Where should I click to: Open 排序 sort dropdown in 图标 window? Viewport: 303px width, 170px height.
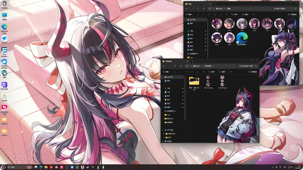click(x=235, y=14)
